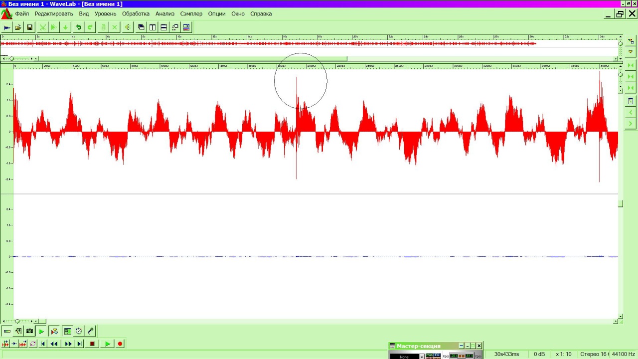Click the Undo arrow in toolbar

[78, 27]
